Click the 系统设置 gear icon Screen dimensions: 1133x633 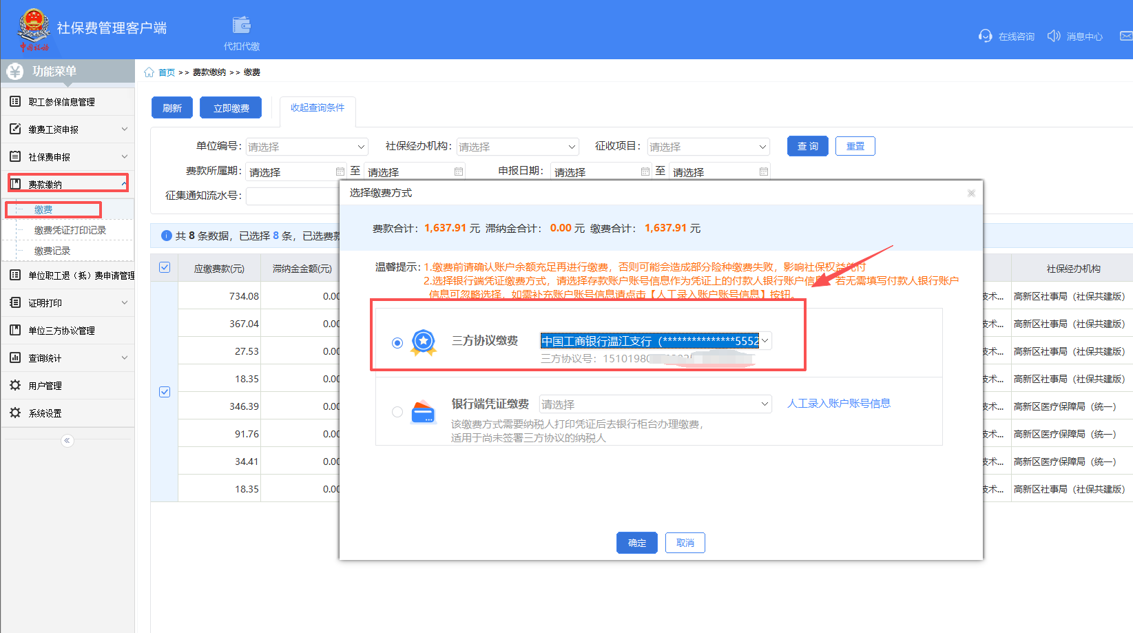click(x=15, y=413)
